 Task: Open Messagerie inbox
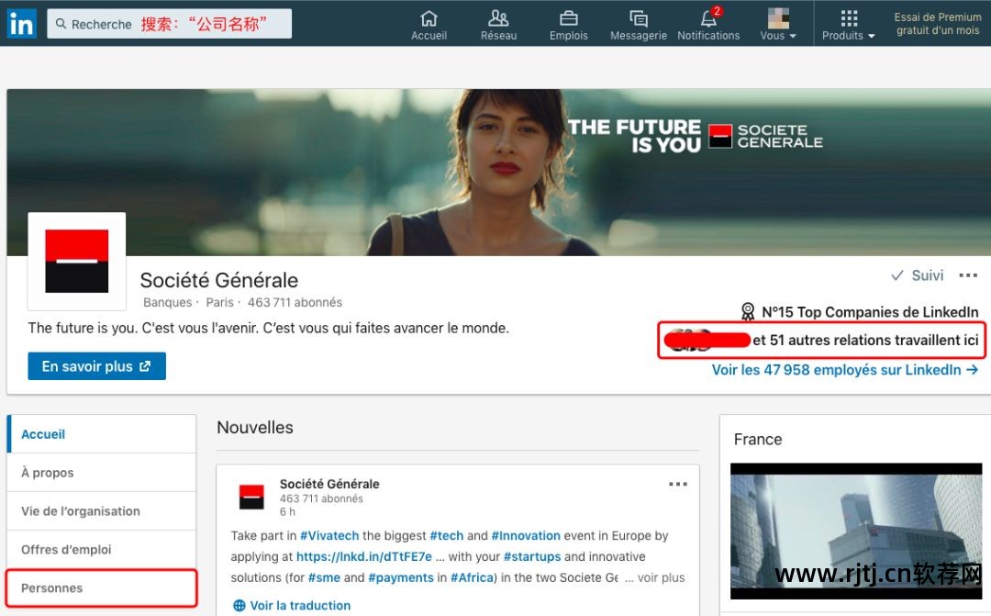tap(639, 26)
